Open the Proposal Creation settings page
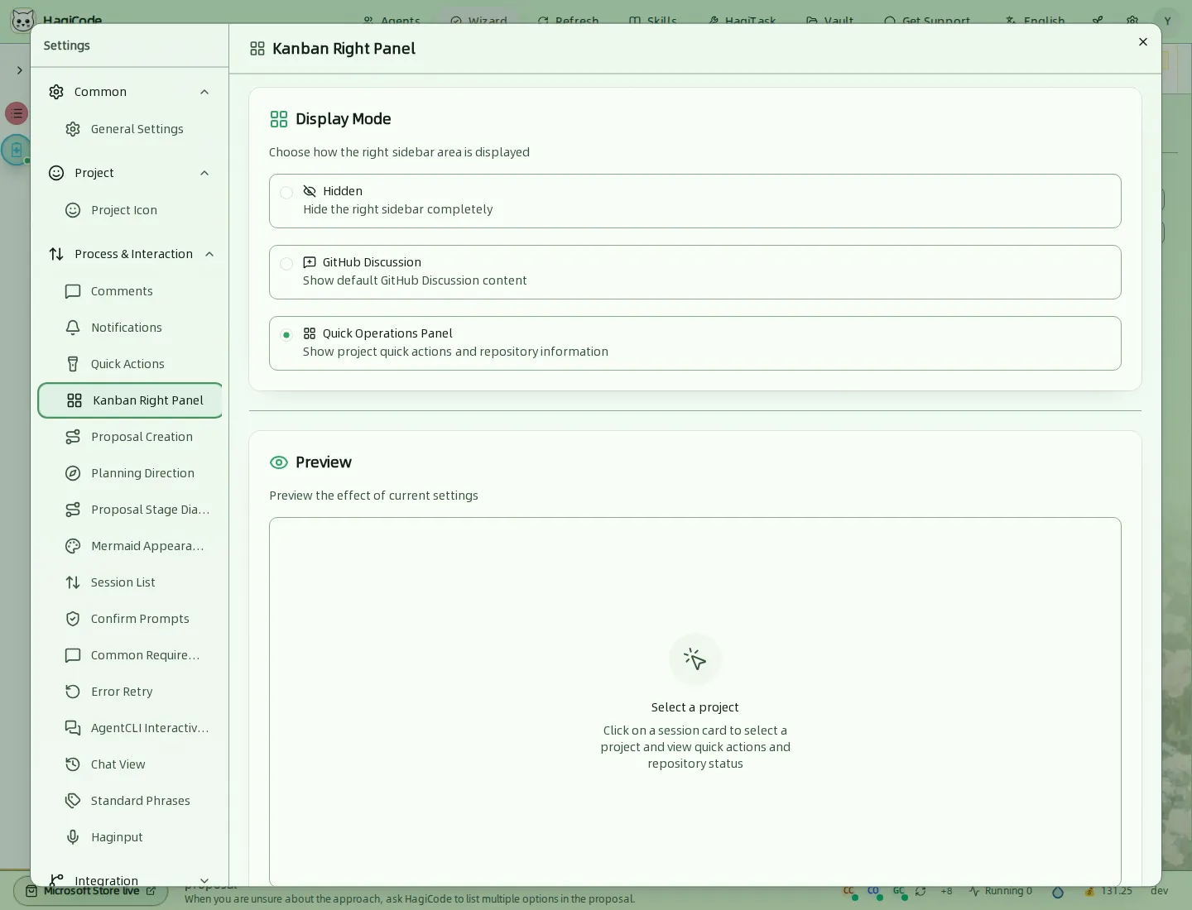This screenshot has width=1192, height=910. pyautogui.click(x=131, y=437)
